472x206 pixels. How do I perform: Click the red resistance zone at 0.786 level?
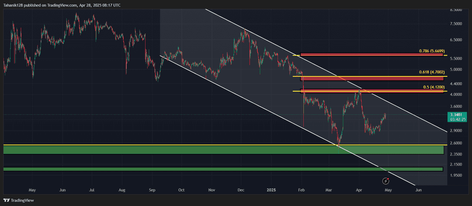coord(372,55)
